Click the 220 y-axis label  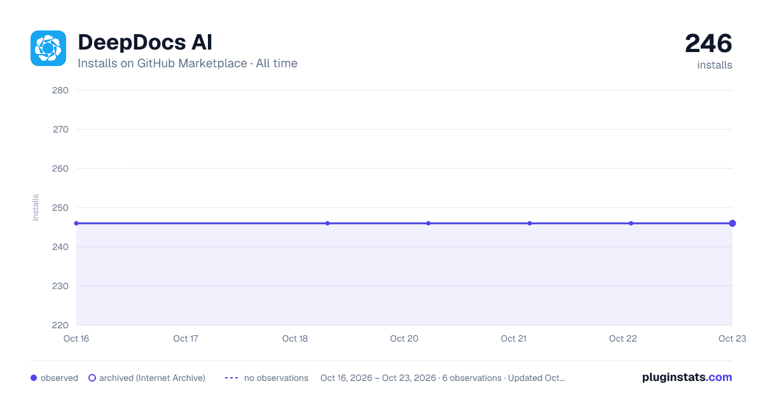[60, 325]
